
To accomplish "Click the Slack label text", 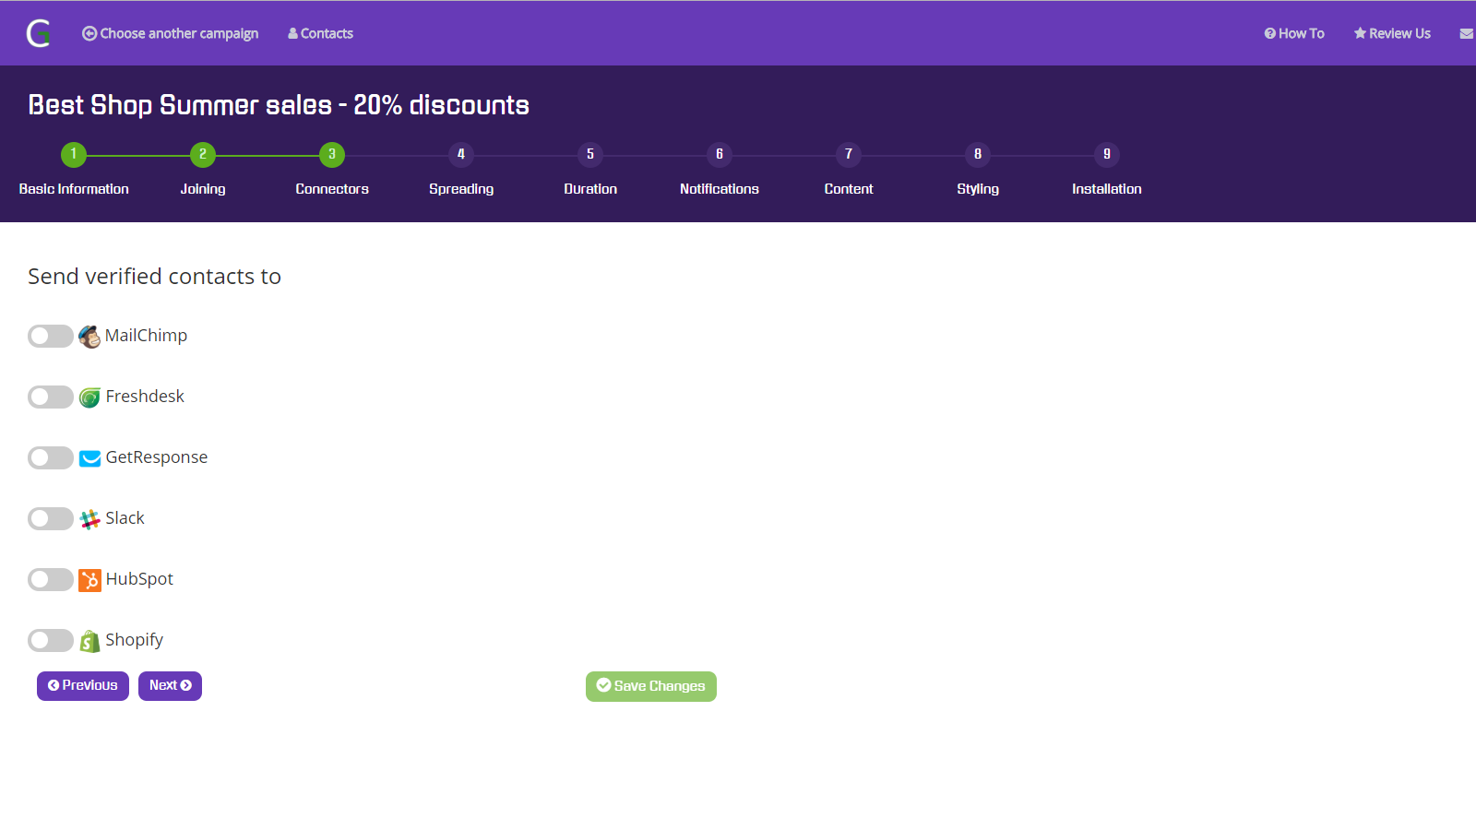I will (x=125, y=518).
